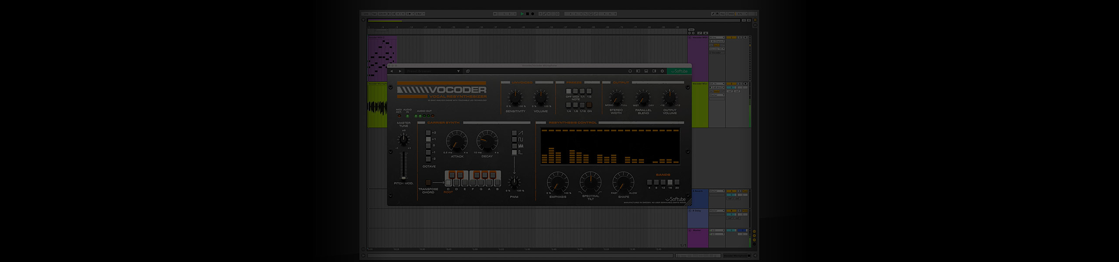Image resolution: width=1119 pixels, height=262 pixels.
Task: Click the Softube logo button
Action: pyautogui.click(x=679, y=71)
